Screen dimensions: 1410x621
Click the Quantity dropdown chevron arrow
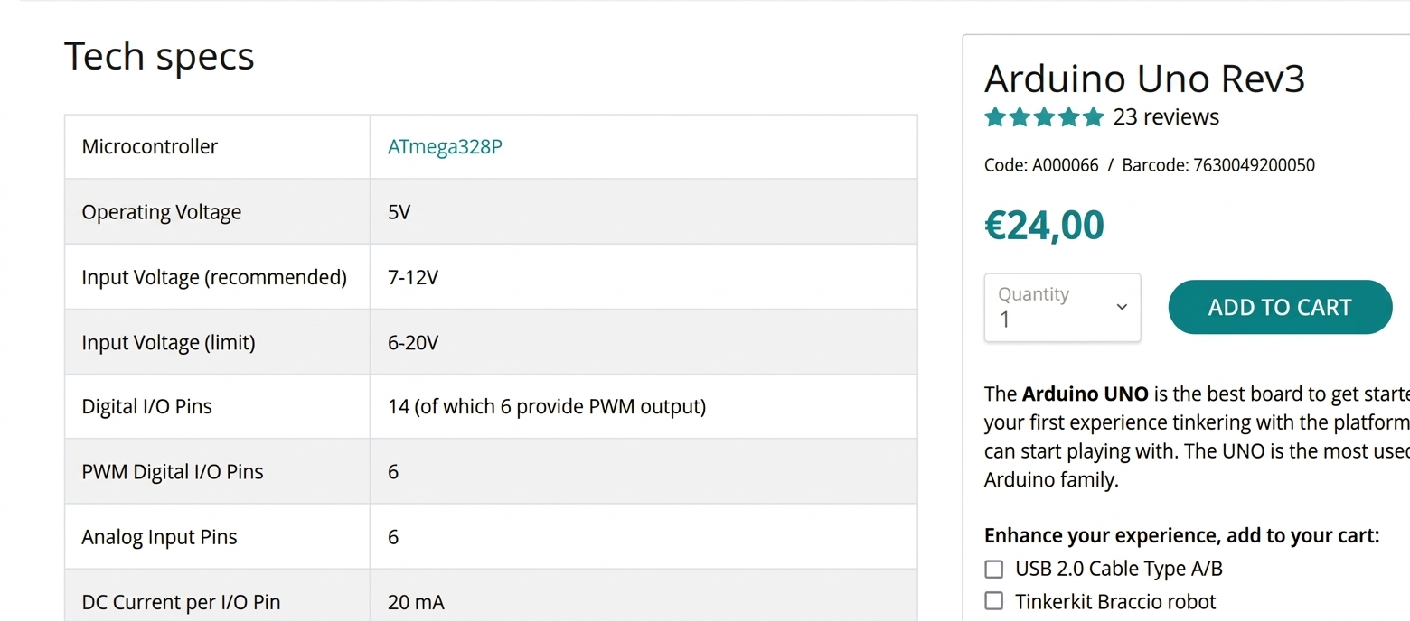pos(1122,307)
